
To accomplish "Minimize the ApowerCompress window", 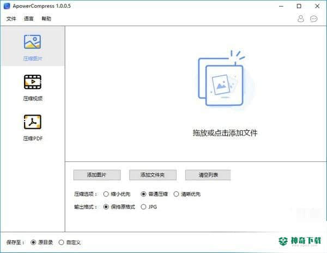I will point(281,6).
